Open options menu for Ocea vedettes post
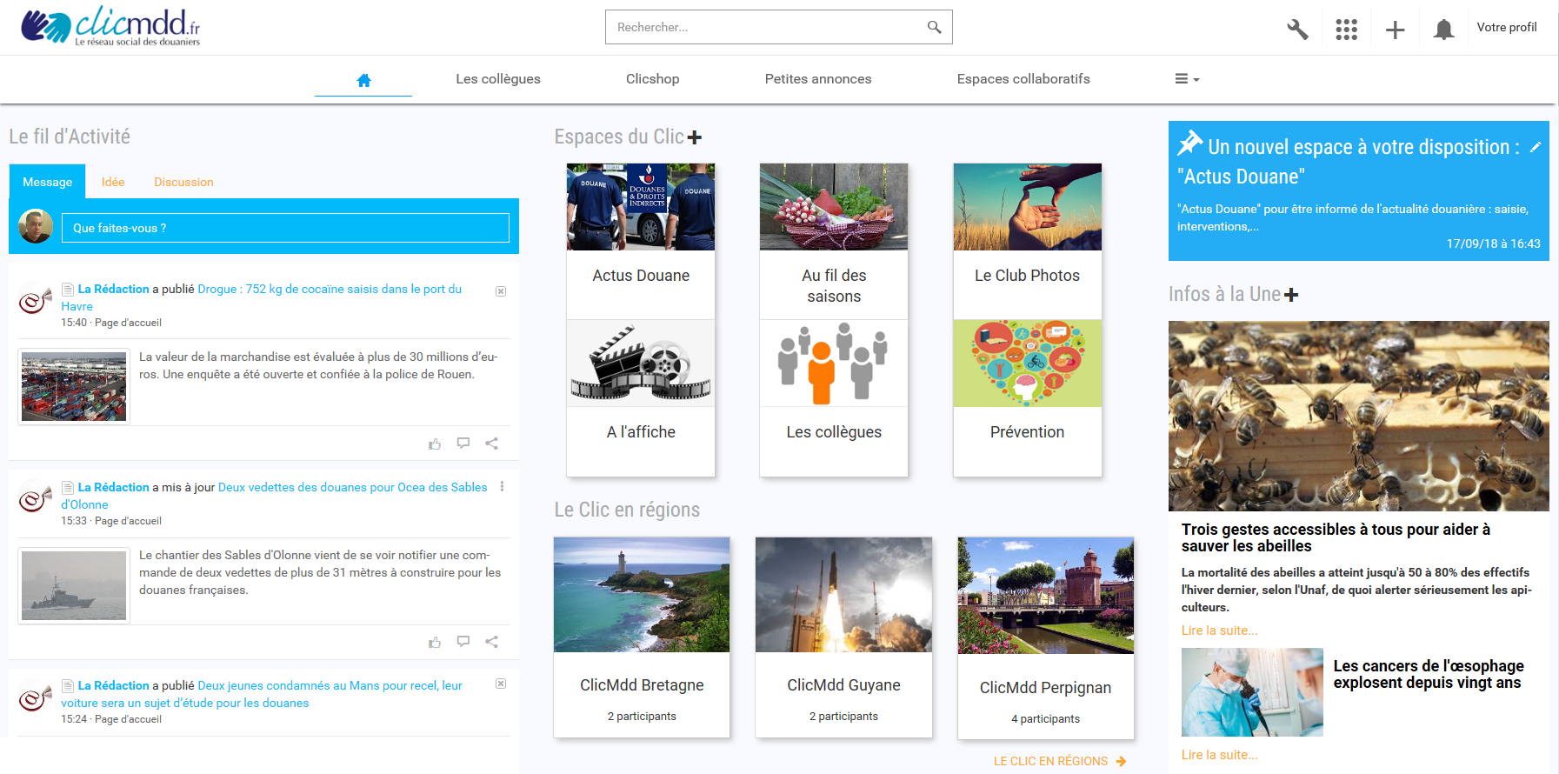1559x774 pixels. pyautogui.click(x=502, y=487)
